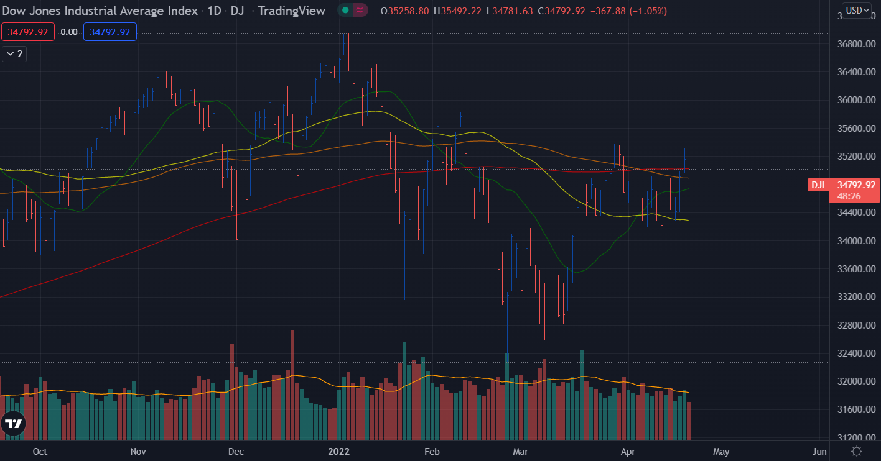Click the May label on the time axis
Image resolution: width=881 pixels, height=461 pixels.
click(721, 452)
